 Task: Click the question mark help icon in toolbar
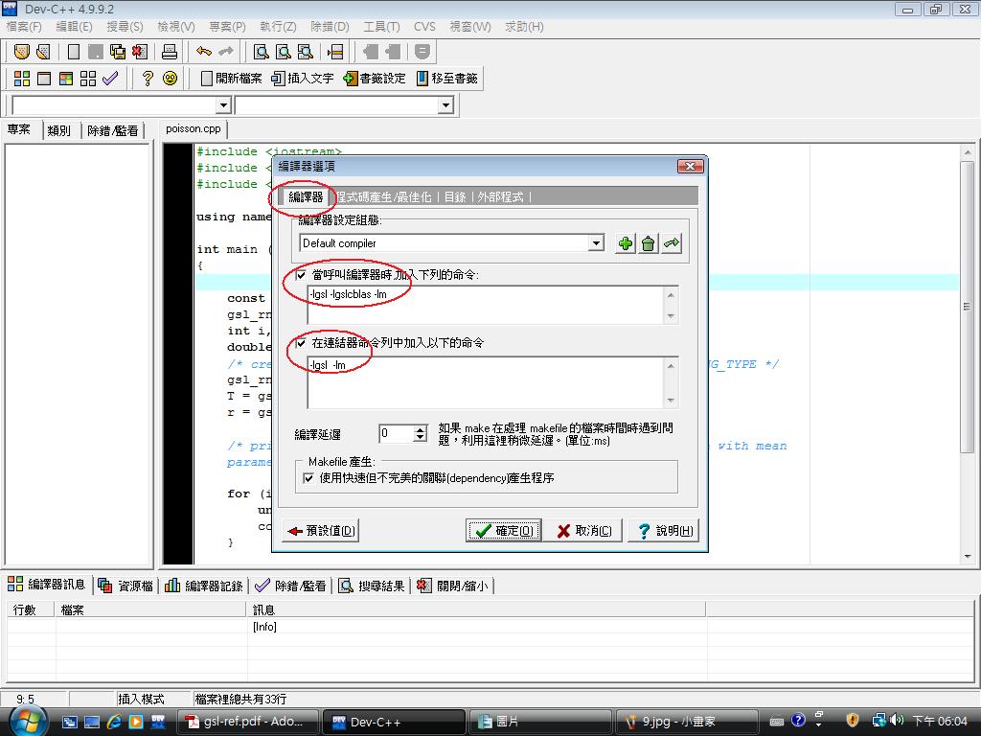148,79
